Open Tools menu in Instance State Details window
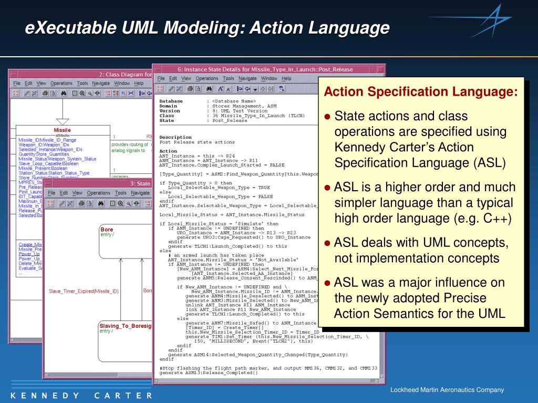This screenshot has height=403, width=538. click(228, 78)
